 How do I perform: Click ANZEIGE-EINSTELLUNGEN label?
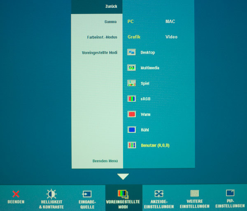pos(159,204)
